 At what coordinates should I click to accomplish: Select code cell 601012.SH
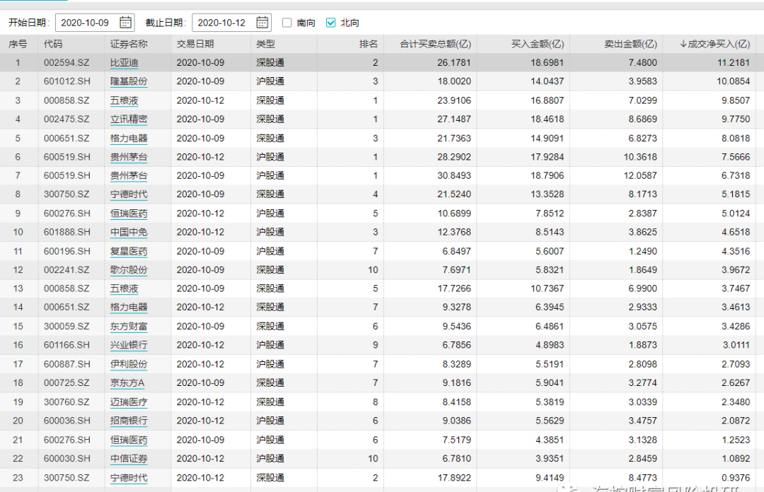point(67,81)
